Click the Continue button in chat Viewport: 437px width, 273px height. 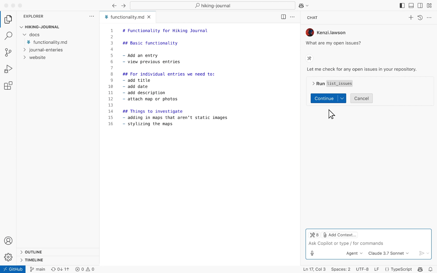tap(324, 98)
